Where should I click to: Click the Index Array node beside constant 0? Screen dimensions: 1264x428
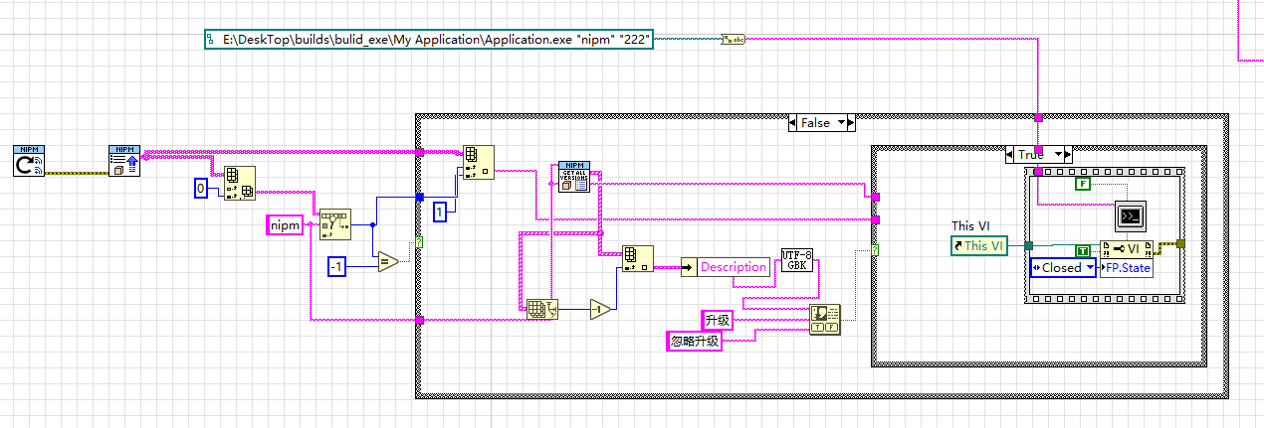(x=238, y=184)
